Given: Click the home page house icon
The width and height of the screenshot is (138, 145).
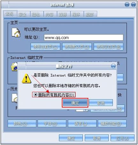Looking at the screenshot, I should pos(16,33).
